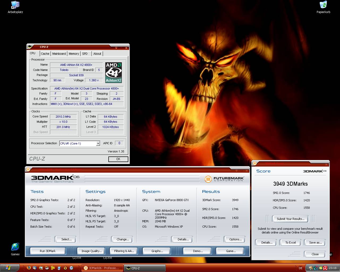Click Submit Your Results... button
The width and height of the screenshot is (340, 272).
coord(290,219)
